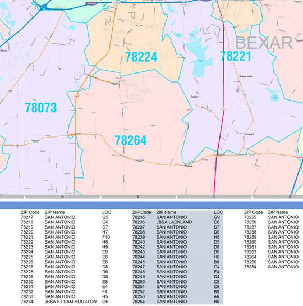The image size is (303, 306).
Task: Click the G4 location for row 78247
Action: [217, 267]
